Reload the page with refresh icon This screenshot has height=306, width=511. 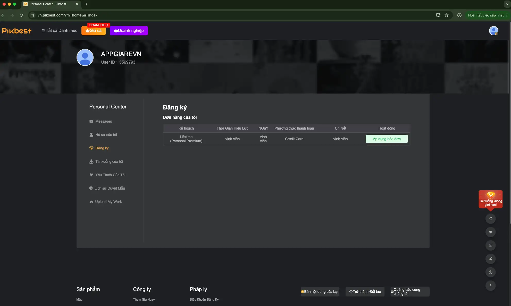[21, 15]
